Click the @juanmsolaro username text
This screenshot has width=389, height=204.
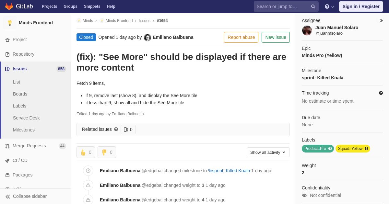pos(329,33)
